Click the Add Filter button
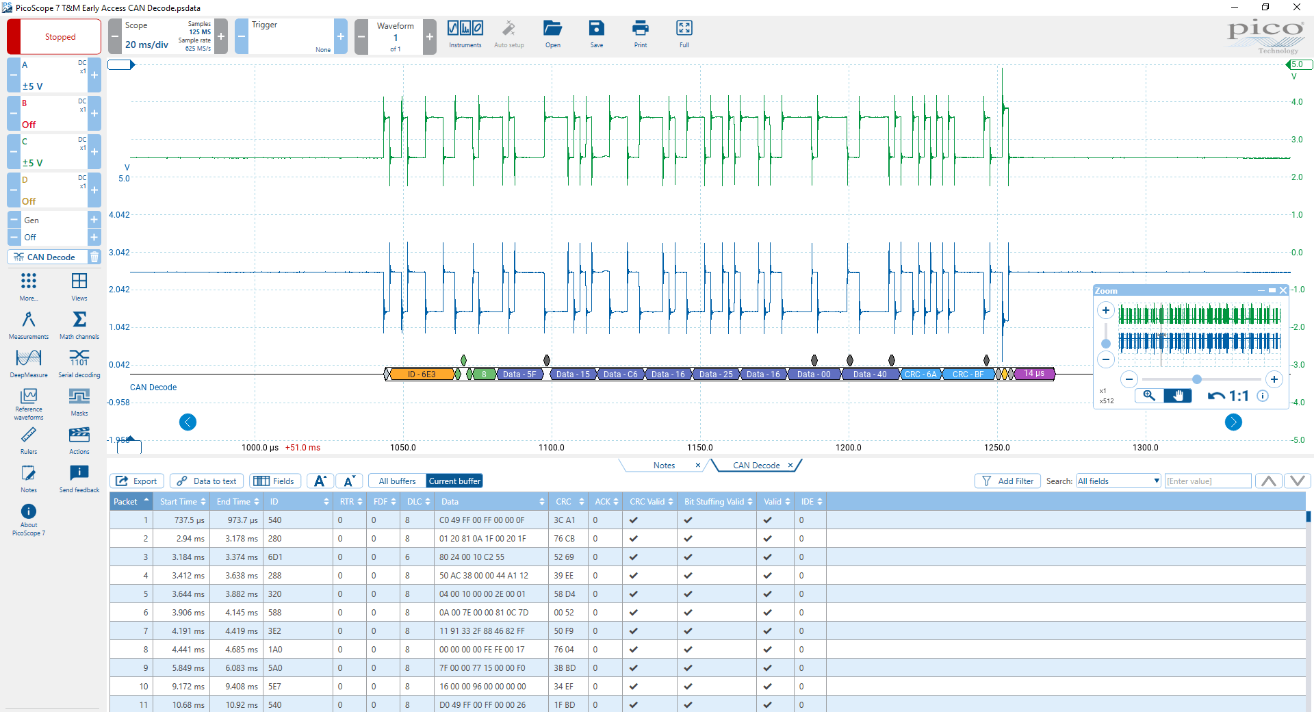Image resolution: width=1314 pixels, height=712 pixels. click(x=1007, y=481)
